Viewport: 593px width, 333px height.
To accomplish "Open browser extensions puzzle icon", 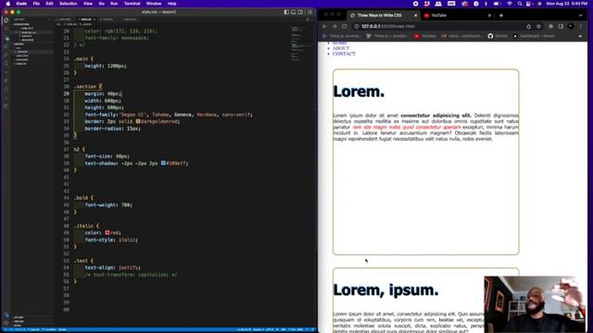I will (x=550, y=27).
